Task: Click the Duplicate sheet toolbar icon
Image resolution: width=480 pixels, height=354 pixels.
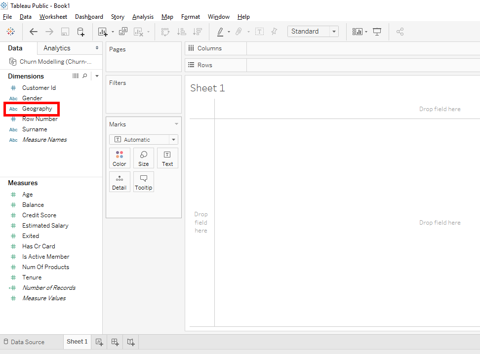Action: pyautogui.click(x=123, y=32)
